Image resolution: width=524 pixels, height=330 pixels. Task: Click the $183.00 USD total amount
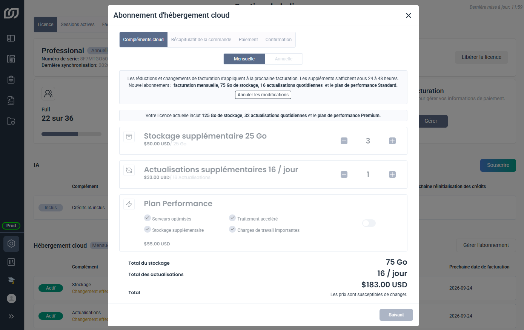point(384,285)
